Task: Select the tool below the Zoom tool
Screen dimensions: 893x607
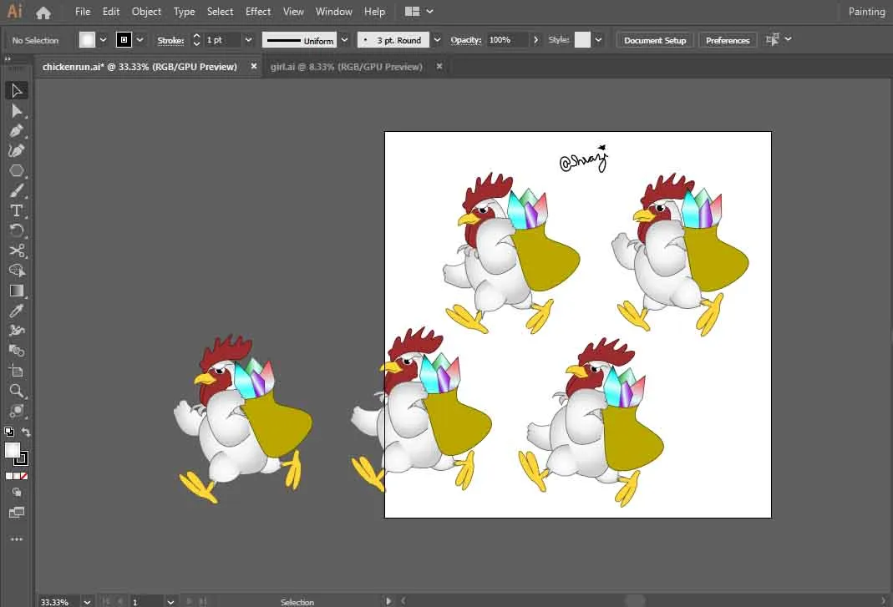Action: tap(17, 411)
